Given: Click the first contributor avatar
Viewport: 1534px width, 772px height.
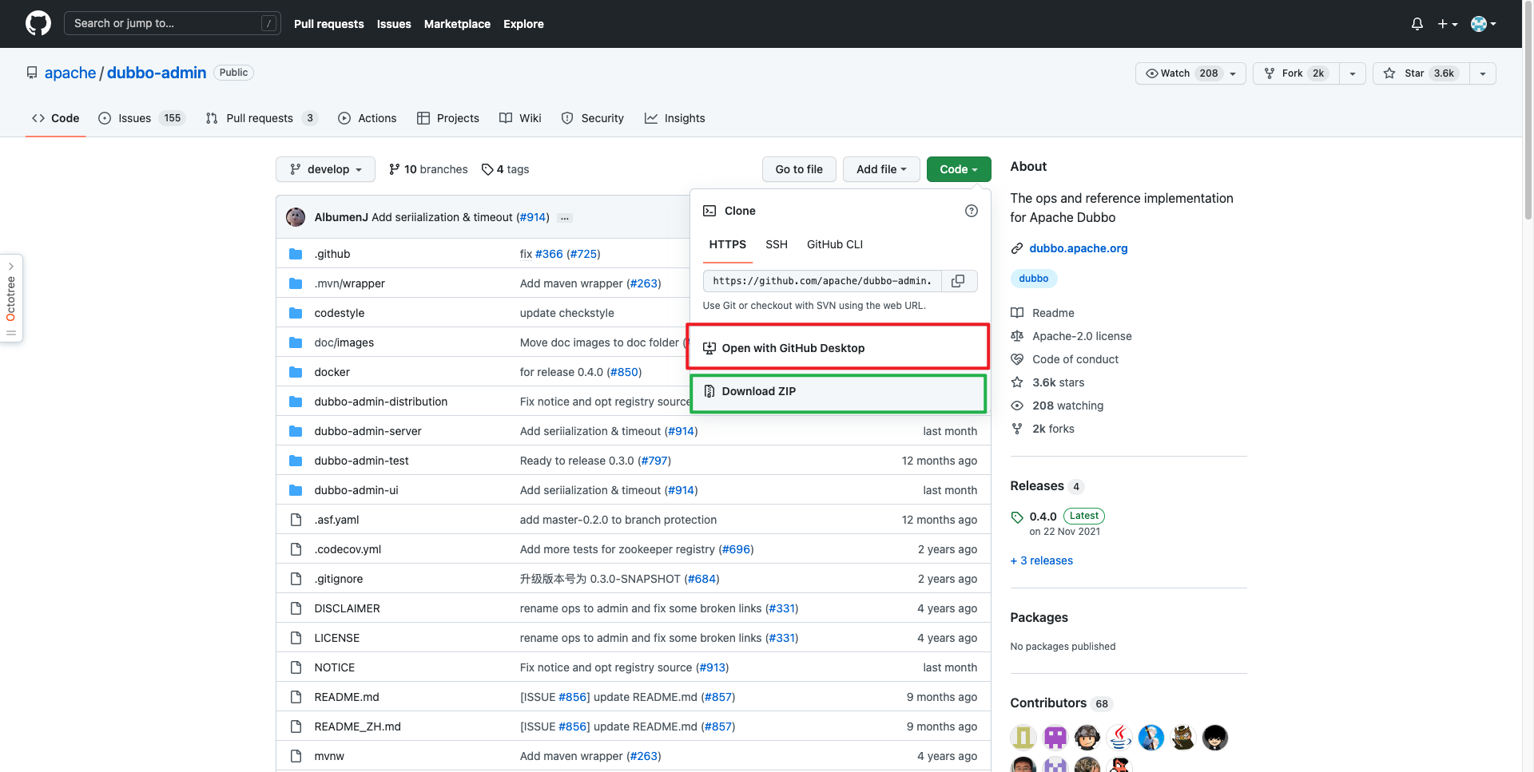Looking at the screenshot, I should [1023, 737].
